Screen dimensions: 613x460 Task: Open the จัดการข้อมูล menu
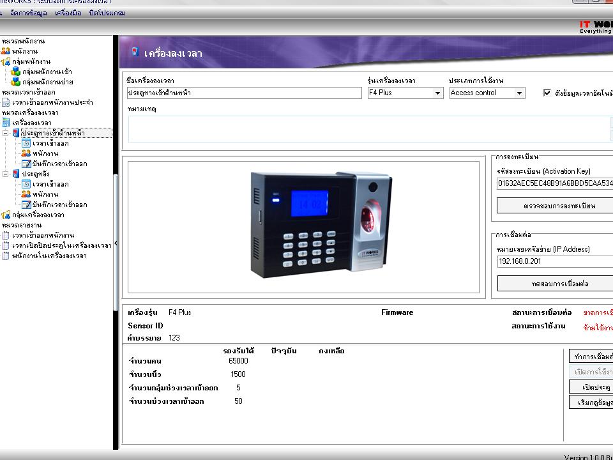28,13
